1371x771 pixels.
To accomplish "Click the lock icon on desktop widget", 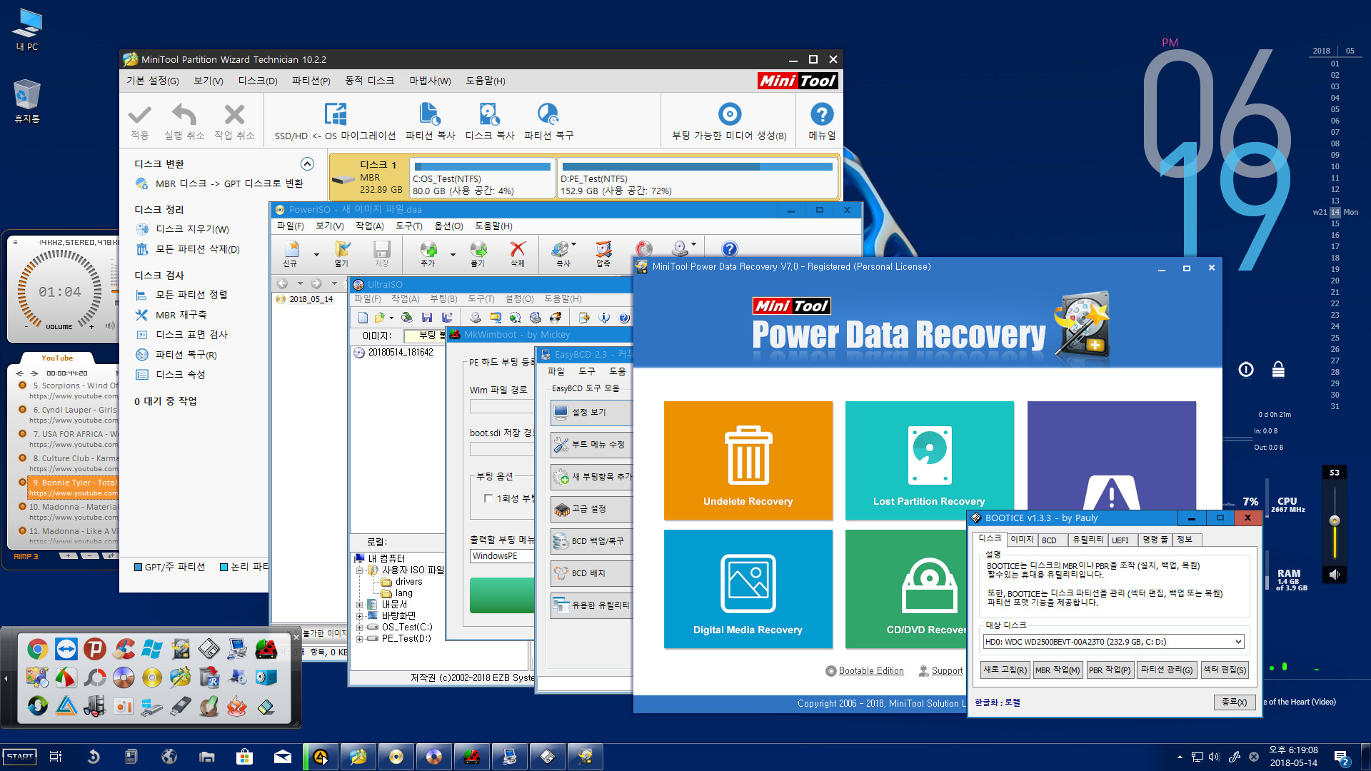I will tap(1278, 369).
